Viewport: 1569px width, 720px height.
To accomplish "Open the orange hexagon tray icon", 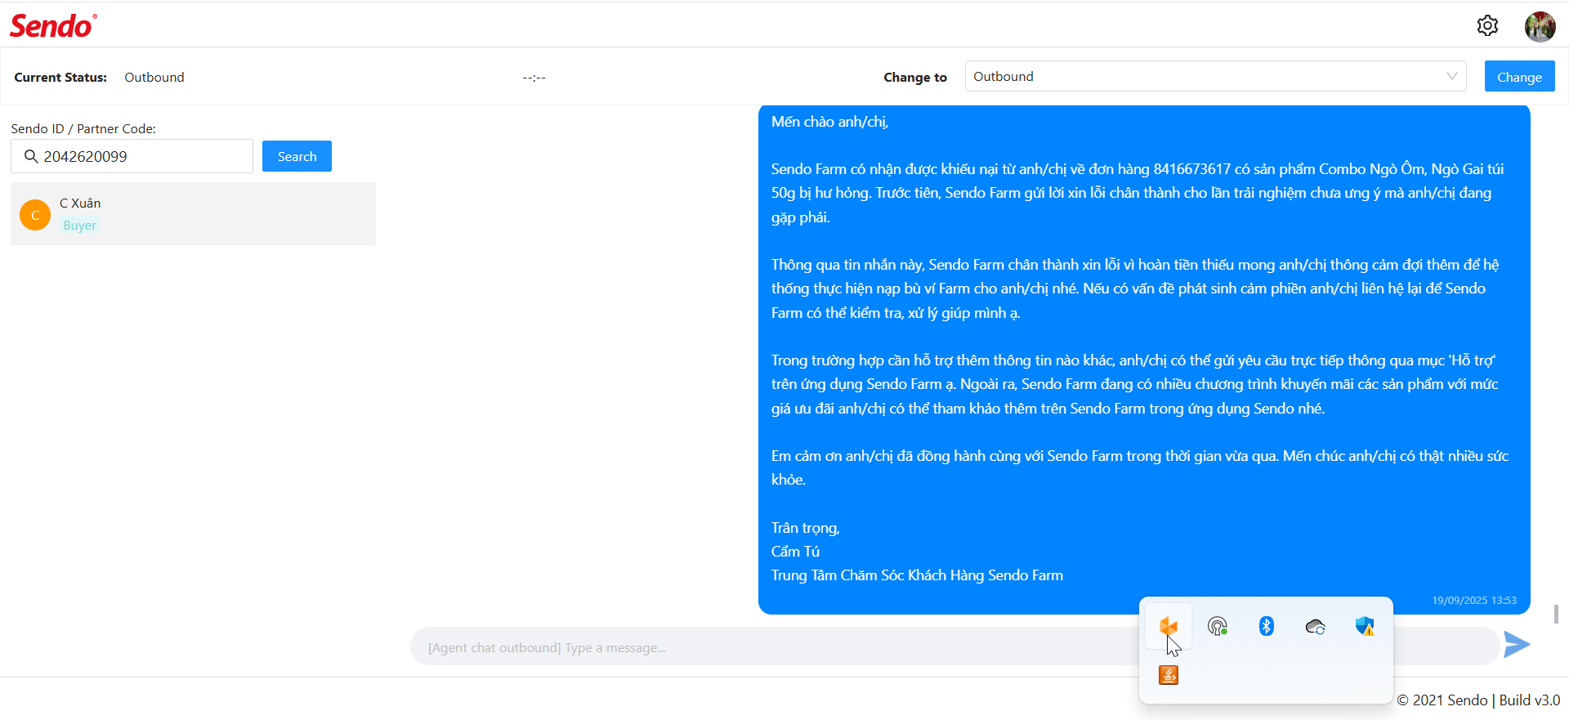I will tap(1169, 627).
